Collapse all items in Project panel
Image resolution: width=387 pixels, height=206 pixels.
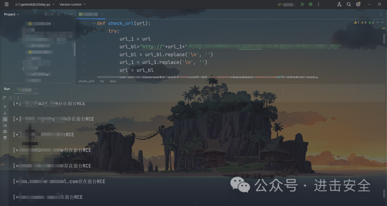pyautogui.click(x=58, y=14)
